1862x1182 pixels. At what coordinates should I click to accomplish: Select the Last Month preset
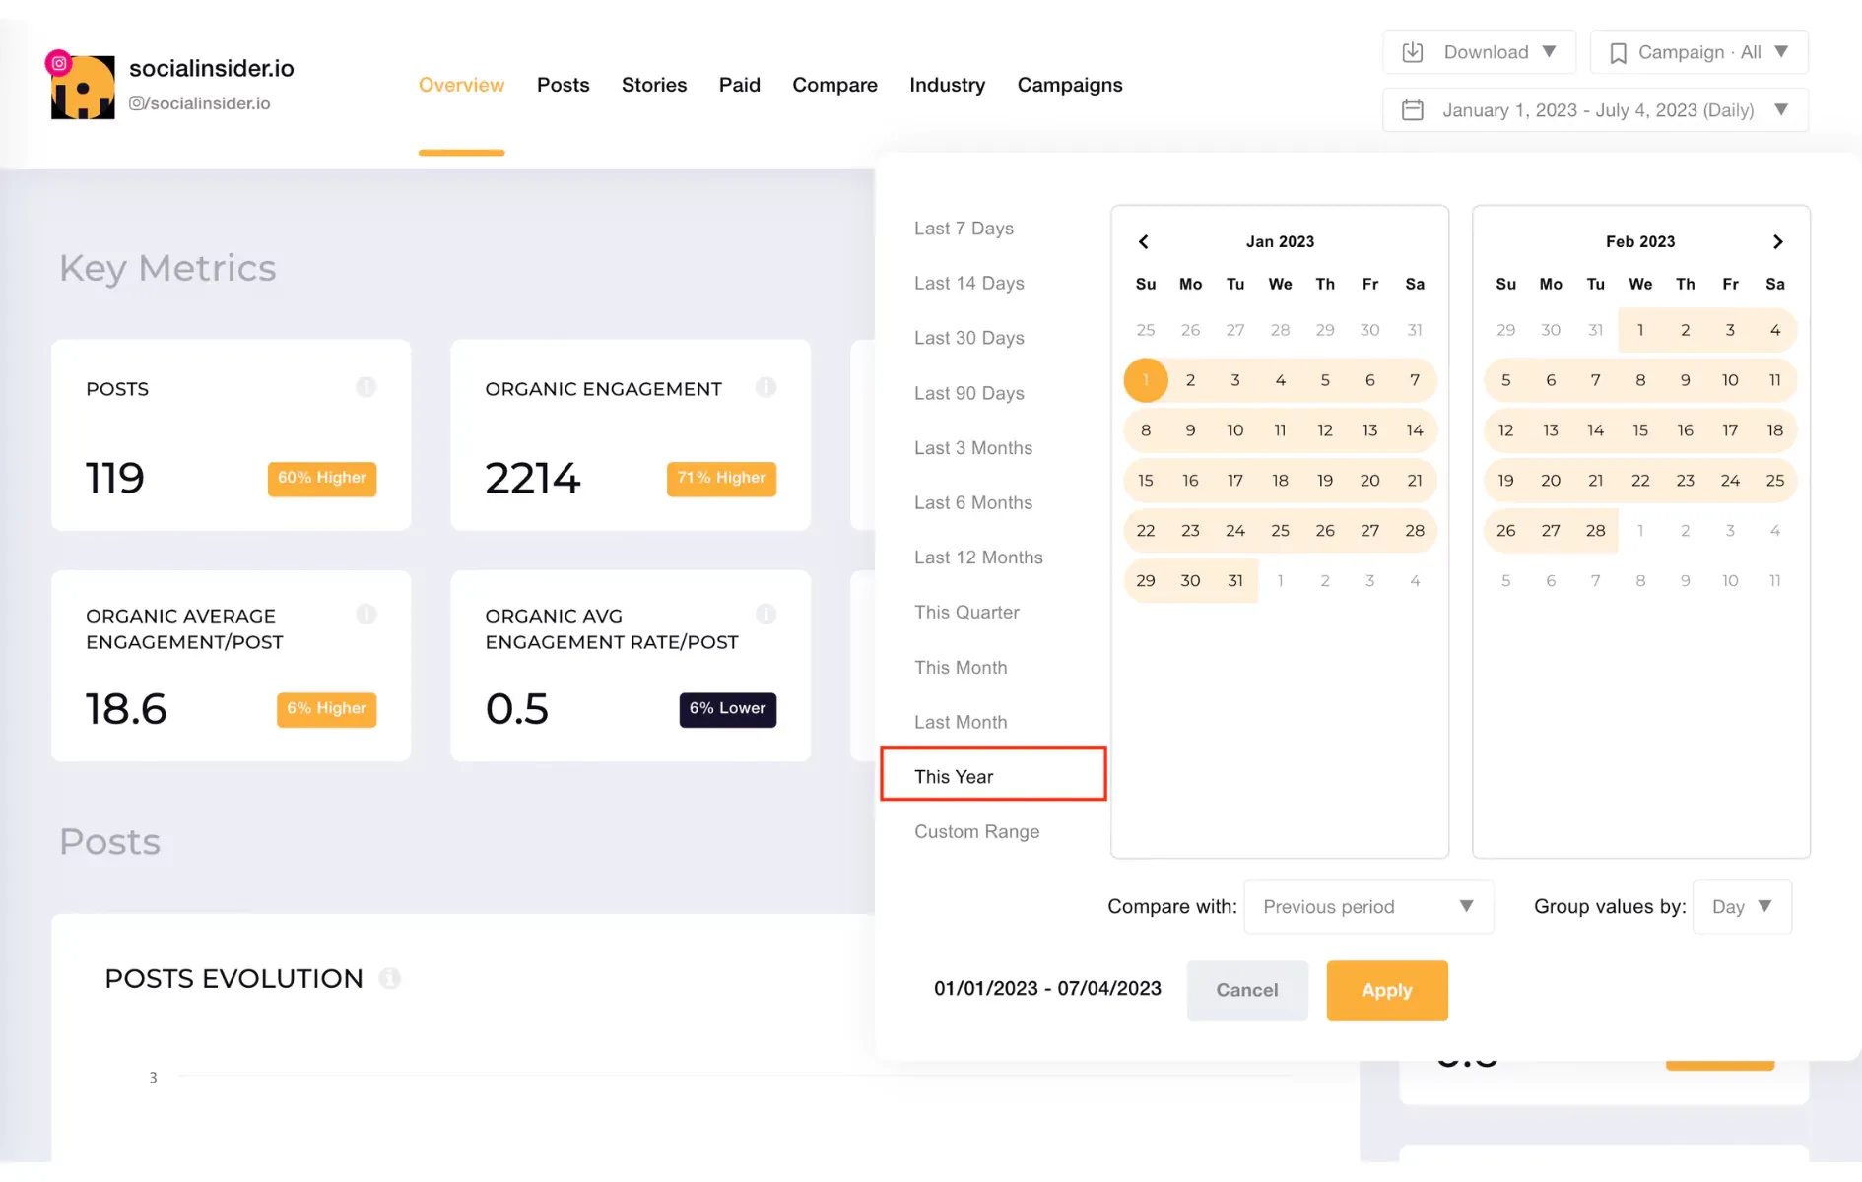point(961,723)
